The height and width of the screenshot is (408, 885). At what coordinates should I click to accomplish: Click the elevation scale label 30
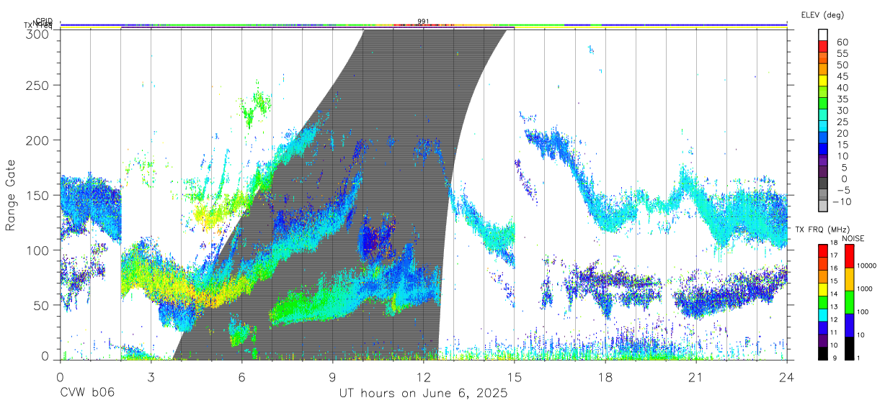pos(842,110)
